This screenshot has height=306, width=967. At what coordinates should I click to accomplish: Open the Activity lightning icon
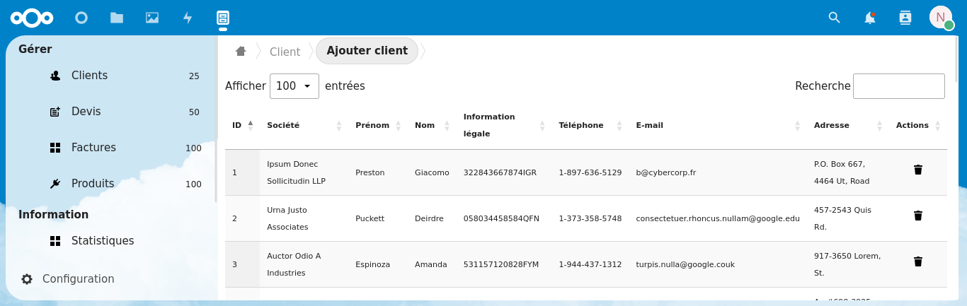188,18
